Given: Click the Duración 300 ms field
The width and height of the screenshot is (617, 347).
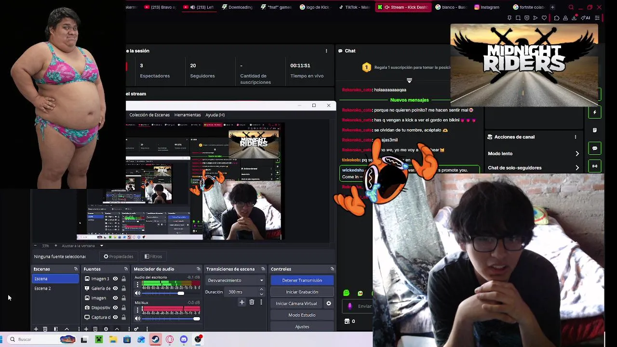Looking at the screenshot, I should pos(241,292).
